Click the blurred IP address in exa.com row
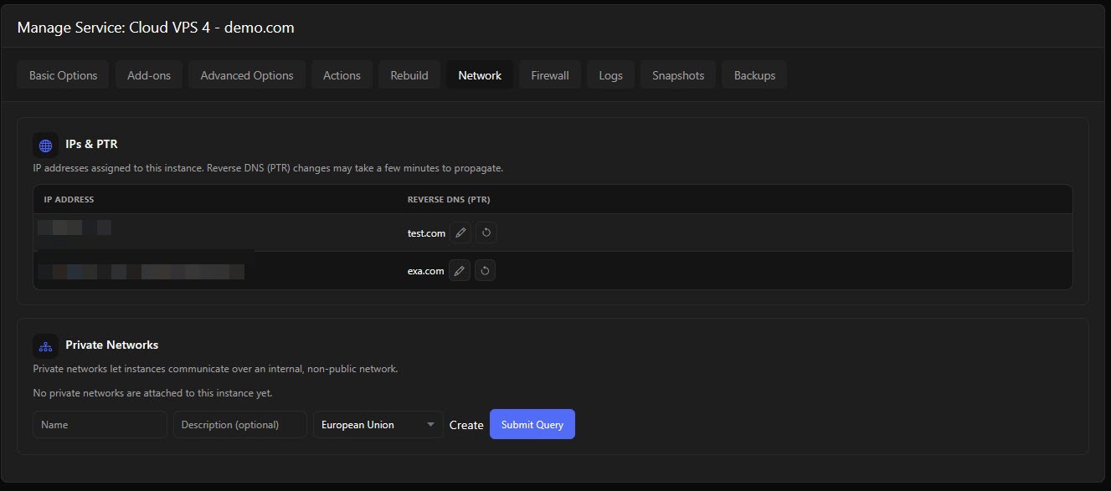Viewport: 1111px width, 491px height. tap(141, 270)
